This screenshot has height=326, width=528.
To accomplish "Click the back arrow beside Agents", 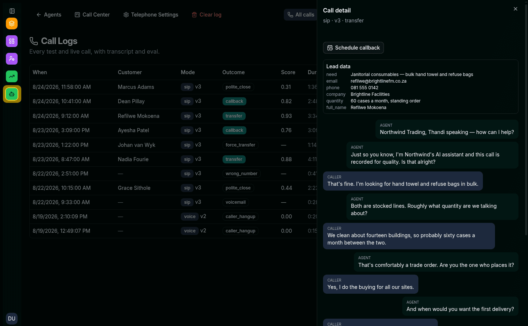I will click(x=39, y=15).
